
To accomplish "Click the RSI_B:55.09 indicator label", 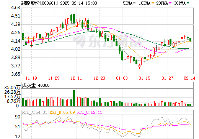I will coord(62,112).
